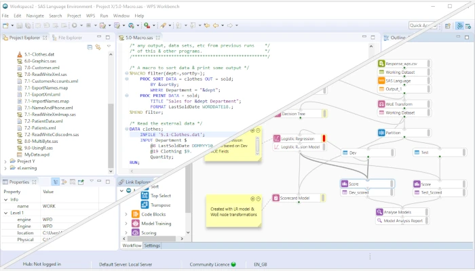Expand the eLearning tree node
Screen dimensions: 475x271
pos(5,168)
